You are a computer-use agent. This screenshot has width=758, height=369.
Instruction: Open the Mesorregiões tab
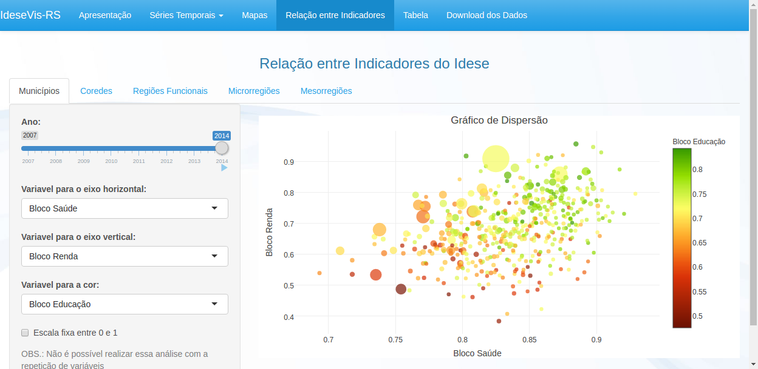pyautogui.click(x=327, y=90)
